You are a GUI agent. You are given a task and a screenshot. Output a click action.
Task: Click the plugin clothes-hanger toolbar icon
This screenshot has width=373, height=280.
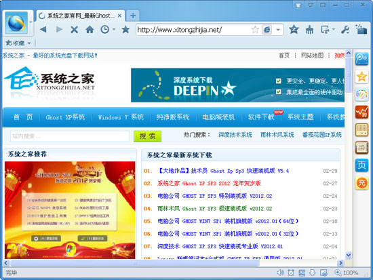309,30
